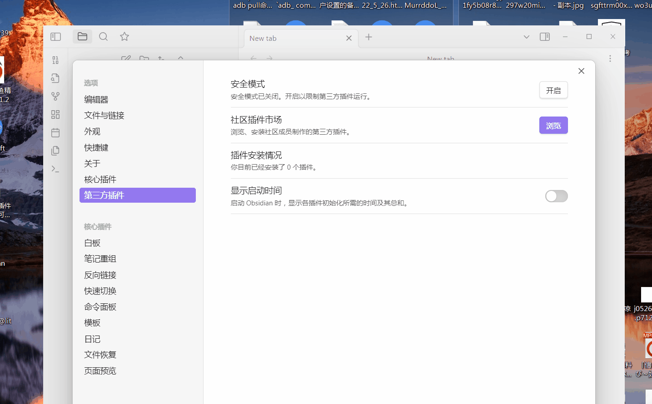Screen dimensions: 652x404
Task: Select 核心插件 in the settings sidebar
Action: click(x=100, y=180)
